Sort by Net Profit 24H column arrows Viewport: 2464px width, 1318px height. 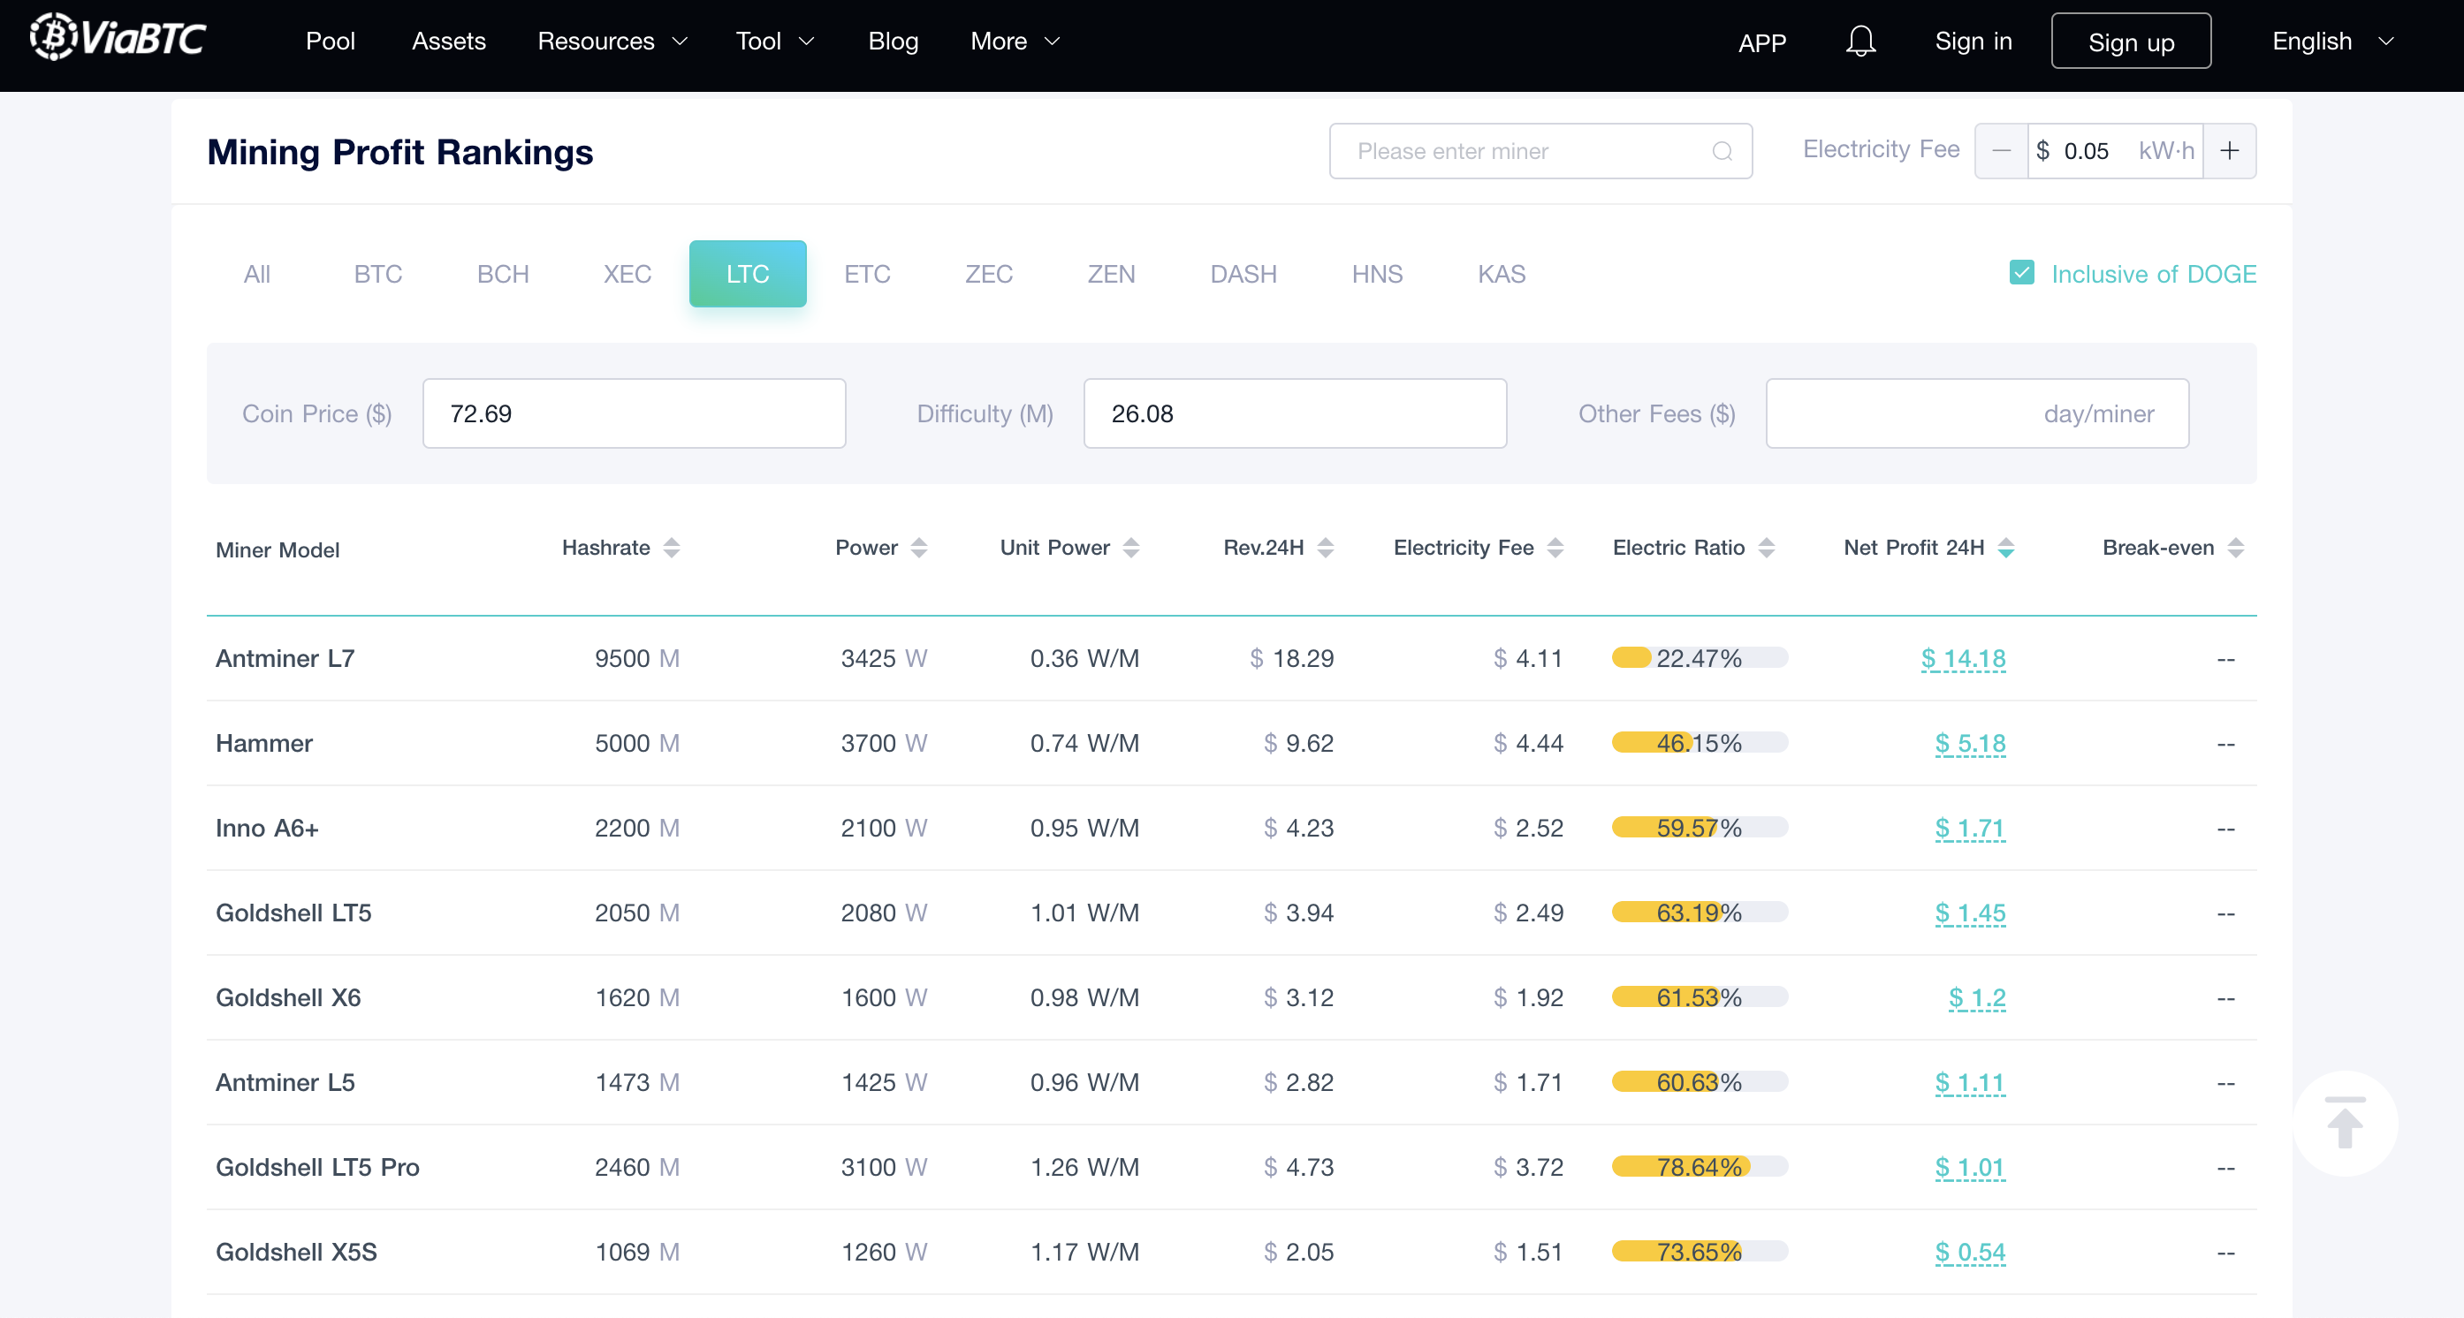[x=2006, y=548]
